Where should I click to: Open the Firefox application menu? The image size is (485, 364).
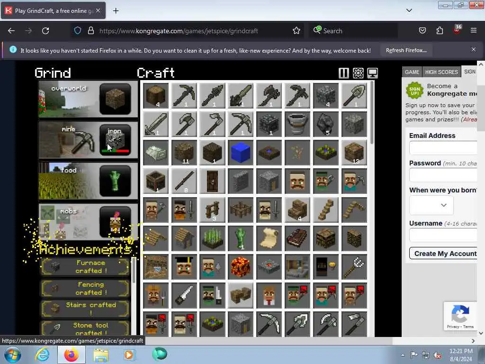point(473,30)
